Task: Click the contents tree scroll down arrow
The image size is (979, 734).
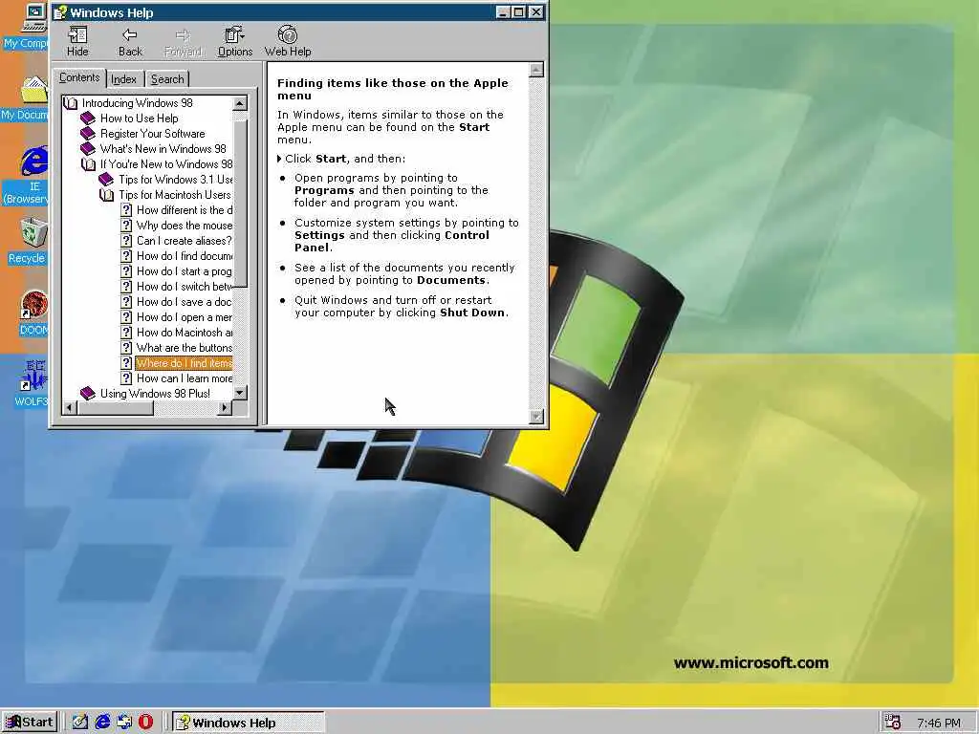Action: (x=240, y=393)
